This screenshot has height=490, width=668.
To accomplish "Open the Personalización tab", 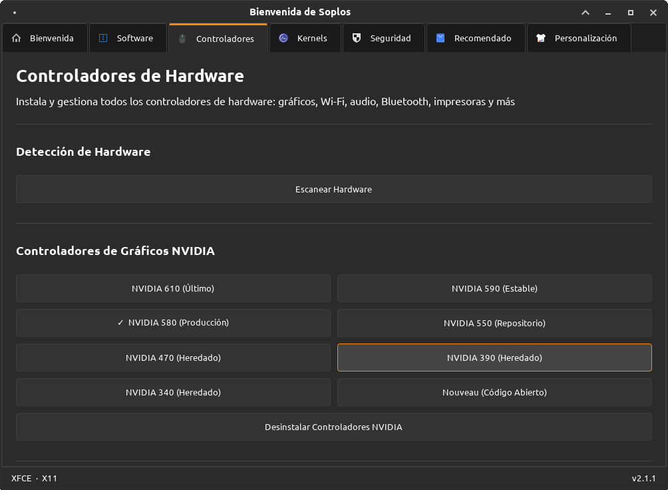I will coord(579,38).
